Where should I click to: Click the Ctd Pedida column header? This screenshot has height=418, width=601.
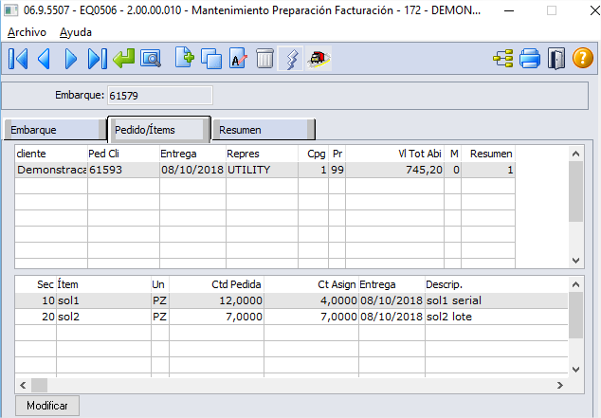tap(216, 284)
